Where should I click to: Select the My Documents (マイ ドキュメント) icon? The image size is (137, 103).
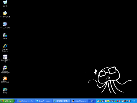click(x=5, y=14)
